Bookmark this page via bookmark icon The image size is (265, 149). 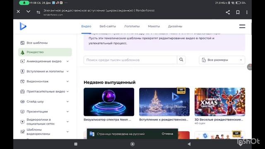point(238,12)
